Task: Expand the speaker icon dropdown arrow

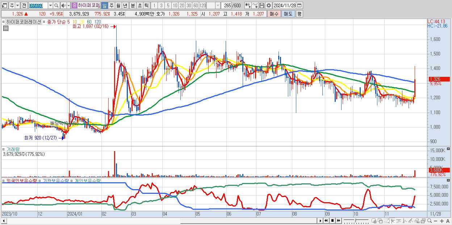Action: pos(68,5)
